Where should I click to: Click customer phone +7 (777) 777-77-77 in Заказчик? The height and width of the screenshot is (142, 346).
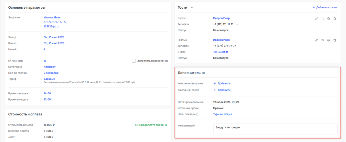(x=55, y=22)
